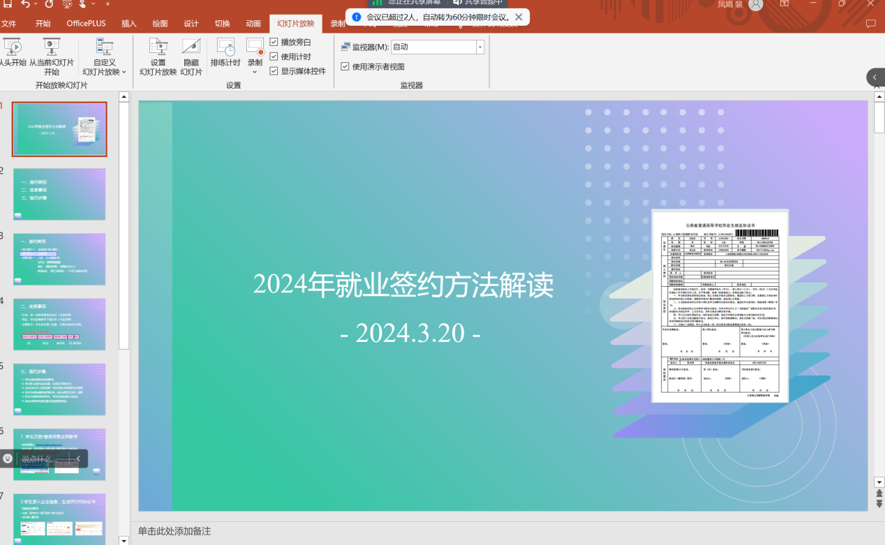Open the comments speech-bubble icon

[870, 24]
